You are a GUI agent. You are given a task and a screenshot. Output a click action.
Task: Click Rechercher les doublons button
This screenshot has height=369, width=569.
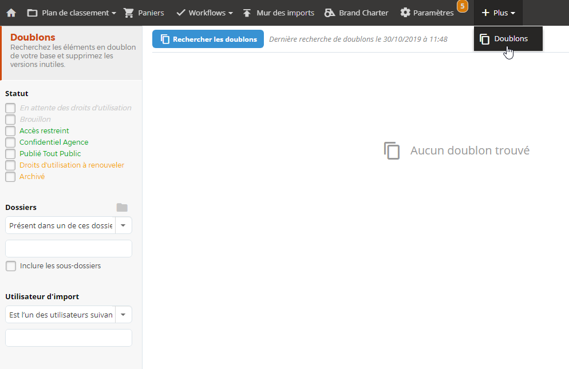[208, 39]
